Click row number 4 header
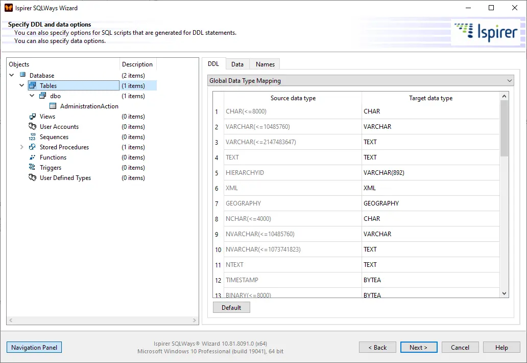The image size is (527, 363). pyautogui.click(x=218, y=157)
